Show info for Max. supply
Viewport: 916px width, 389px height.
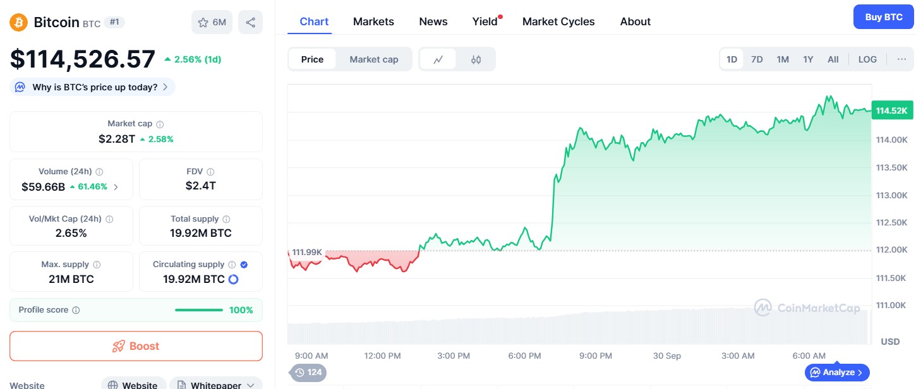(x=97, y=265)
